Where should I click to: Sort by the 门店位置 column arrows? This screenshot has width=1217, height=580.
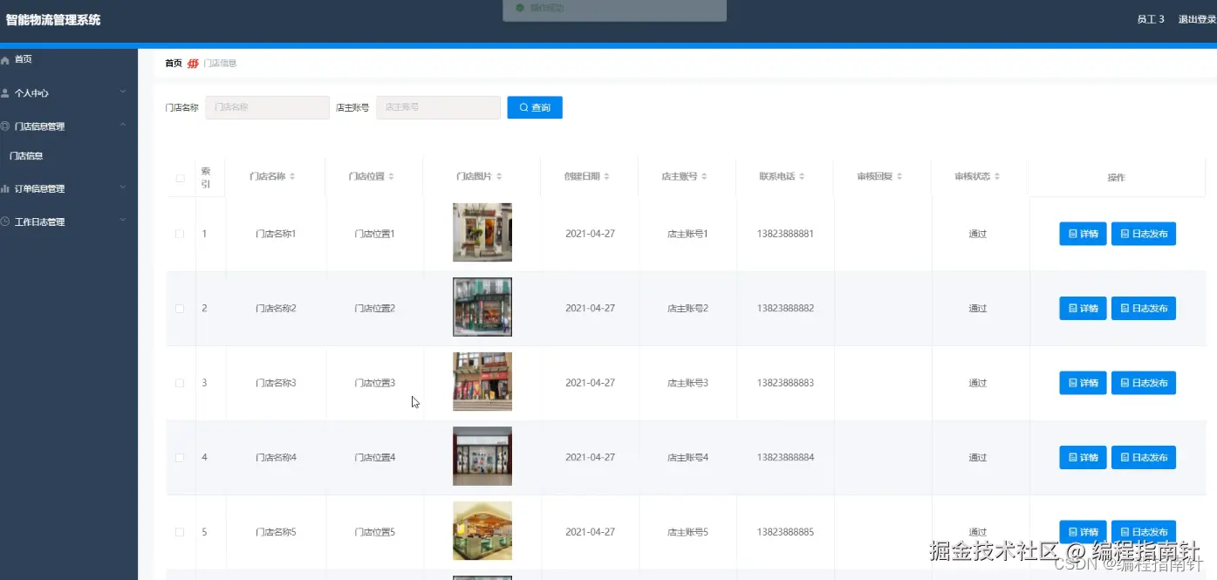pos(392,176)
